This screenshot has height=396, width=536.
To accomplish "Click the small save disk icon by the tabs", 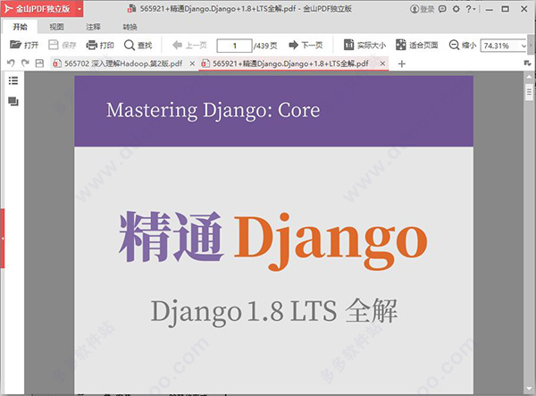I will (39, 63).
